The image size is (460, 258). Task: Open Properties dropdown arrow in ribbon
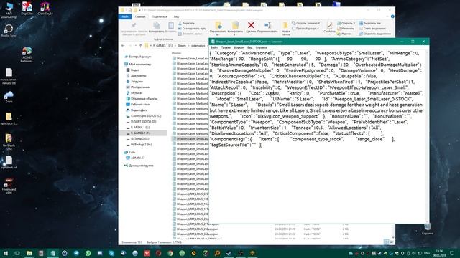pos(329,34)
